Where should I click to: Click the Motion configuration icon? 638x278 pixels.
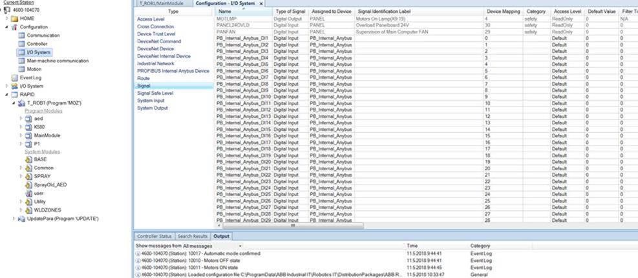[x=21, y=69]
